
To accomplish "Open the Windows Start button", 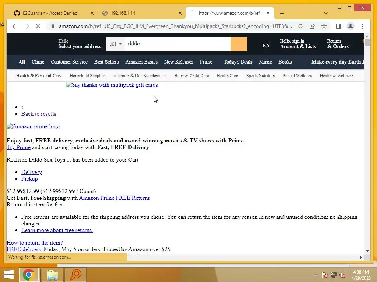I will point(9,274).
